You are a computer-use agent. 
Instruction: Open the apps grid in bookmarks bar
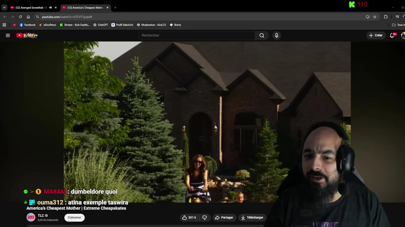click(4, 25)
